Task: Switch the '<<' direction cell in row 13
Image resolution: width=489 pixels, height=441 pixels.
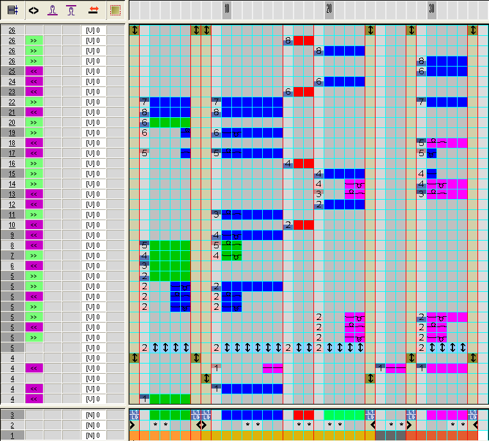Action: point(33,194)
